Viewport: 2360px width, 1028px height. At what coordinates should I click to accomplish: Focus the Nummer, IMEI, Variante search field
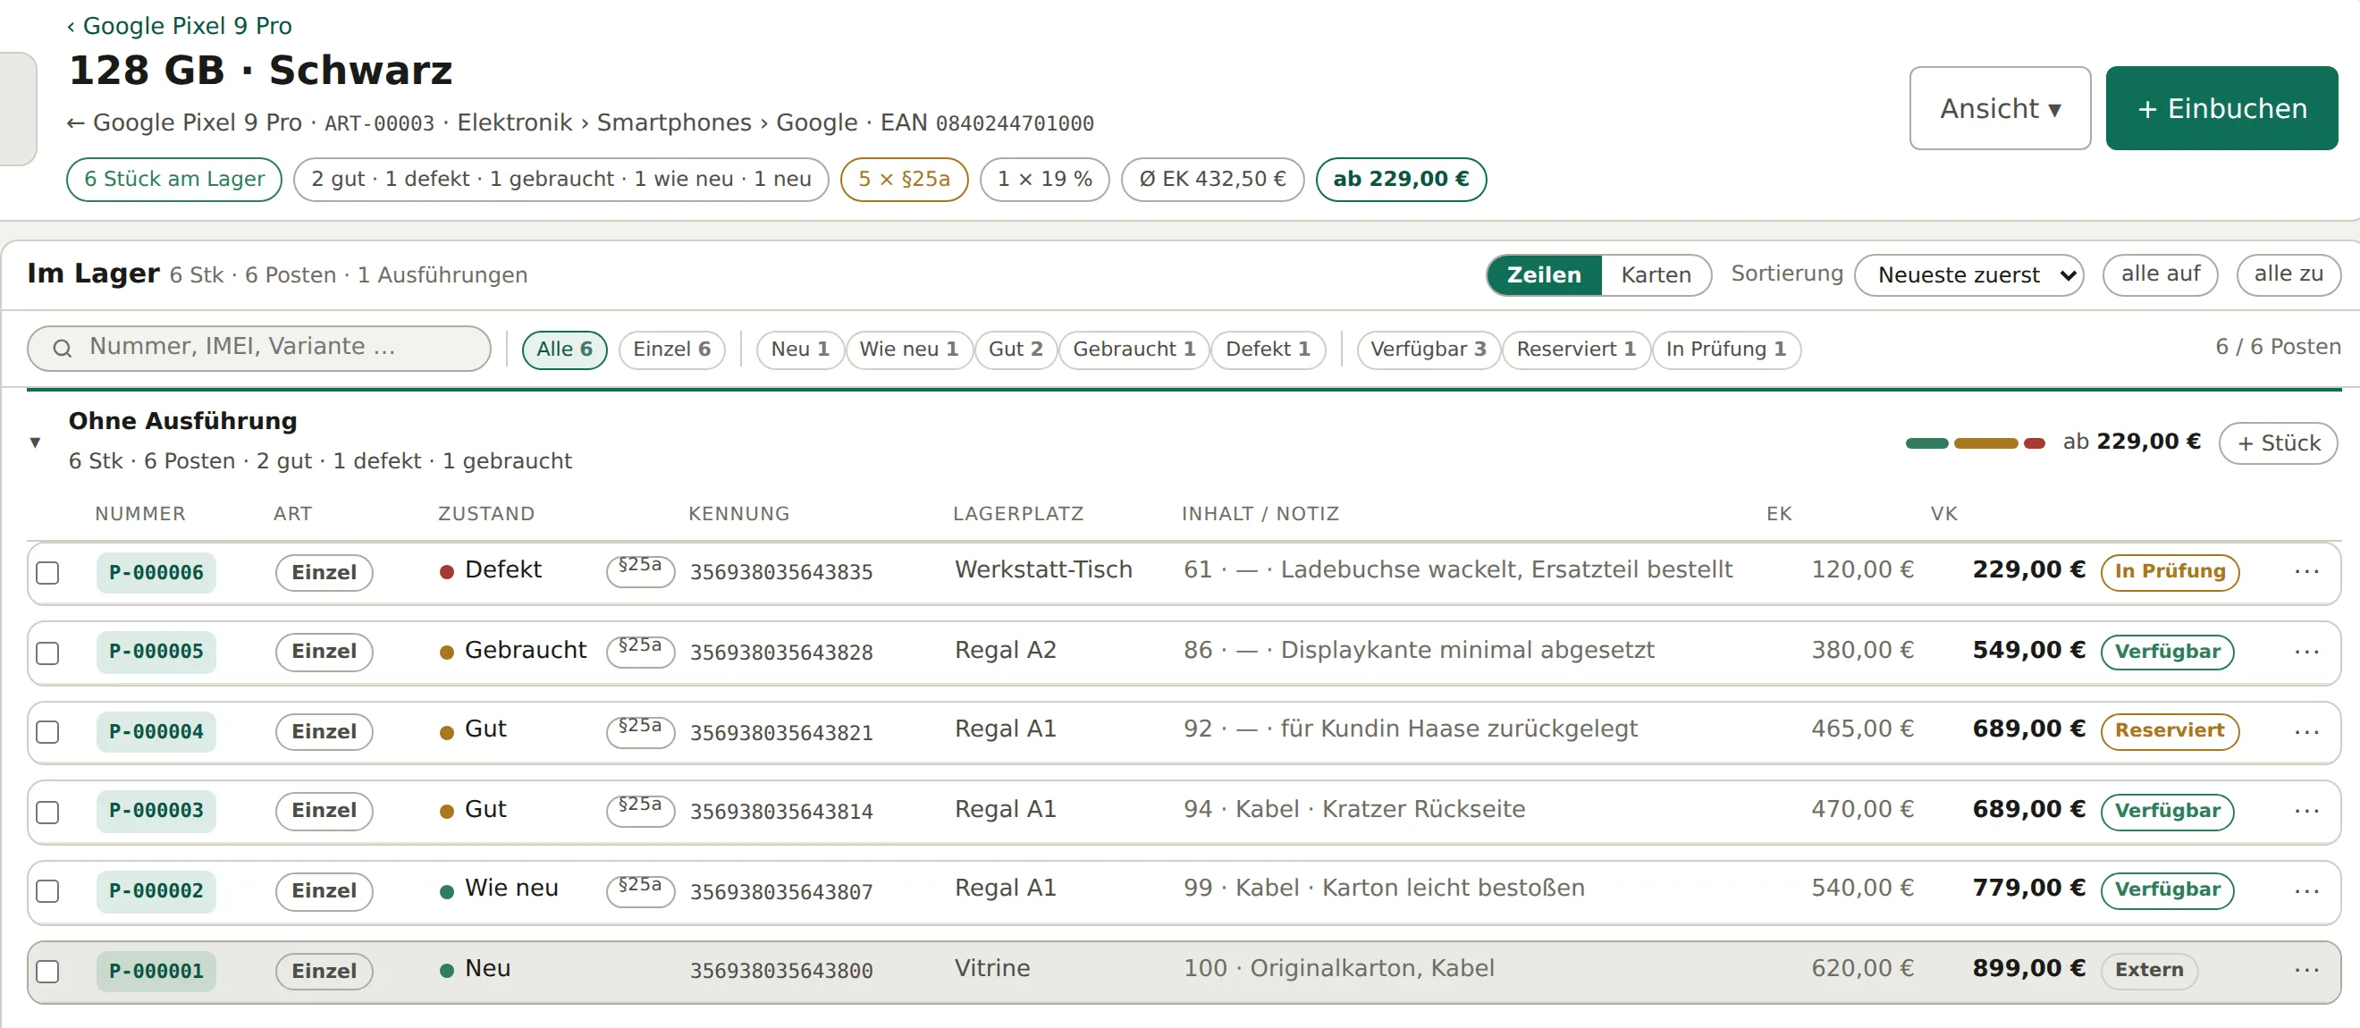point(259,348)
